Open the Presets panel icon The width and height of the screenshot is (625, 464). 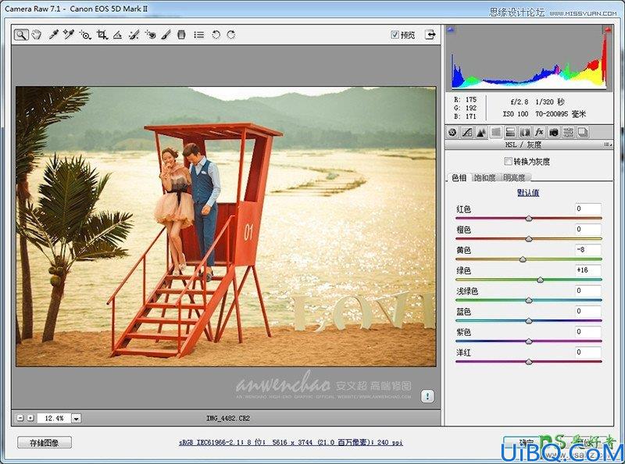pyautogui.click(x=568, y=132)
